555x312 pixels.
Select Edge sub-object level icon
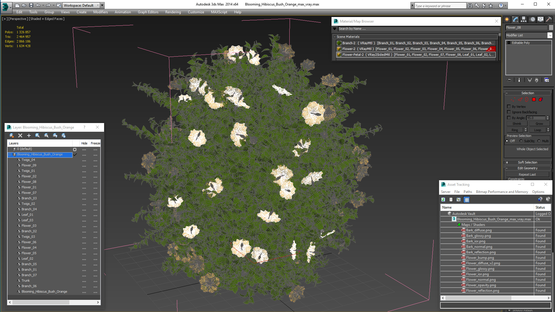click(521, 99)
